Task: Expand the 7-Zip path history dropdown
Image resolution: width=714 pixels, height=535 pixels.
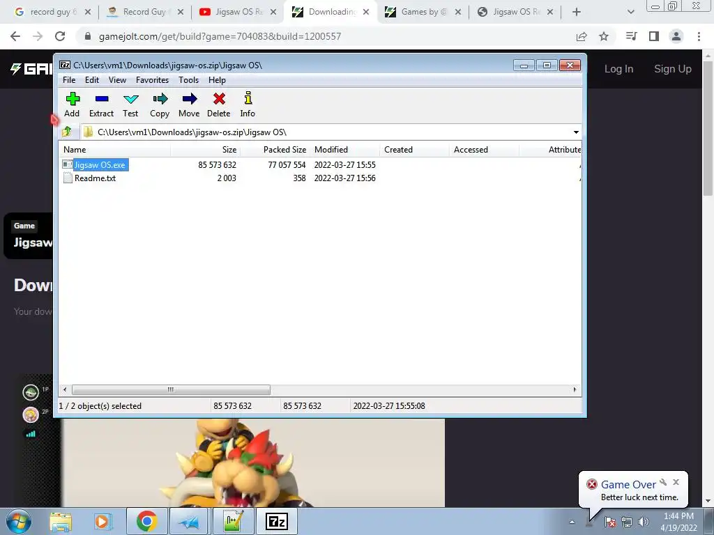Action: [x=576, y=132]
